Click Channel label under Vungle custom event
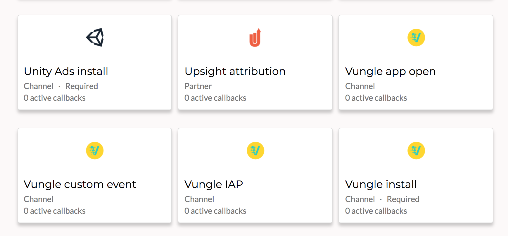 pos(39,199)
